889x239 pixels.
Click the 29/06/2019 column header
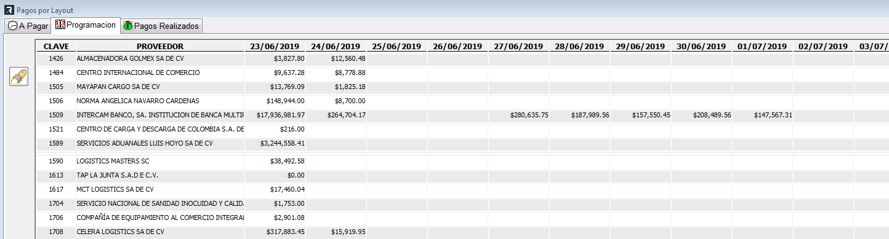click(x=641, y=47)
